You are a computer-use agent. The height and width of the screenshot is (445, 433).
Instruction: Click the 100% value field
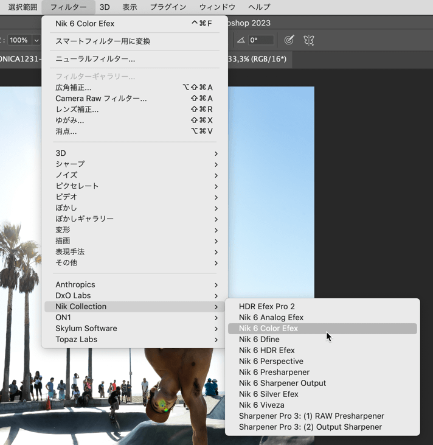pos(19,40)
